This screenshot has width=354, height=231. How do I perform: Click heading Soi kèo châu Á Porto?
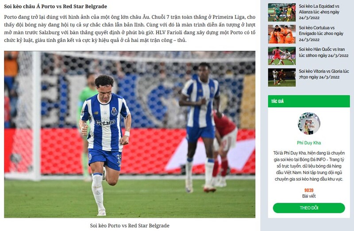56,6
